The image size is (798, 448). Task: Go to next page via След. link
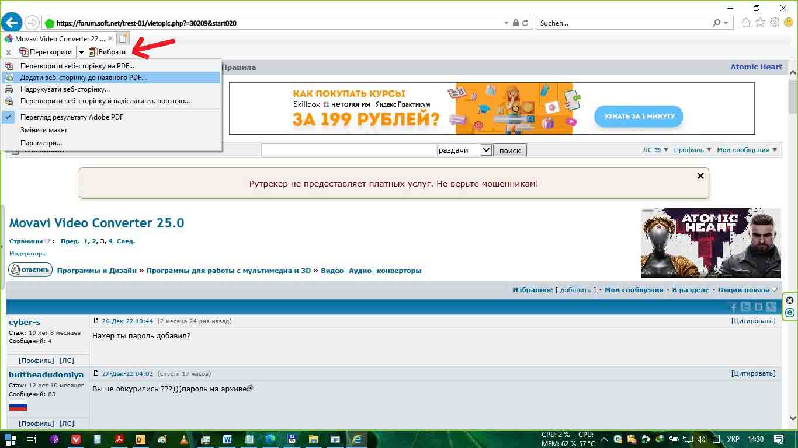click(x=126, y=242)
